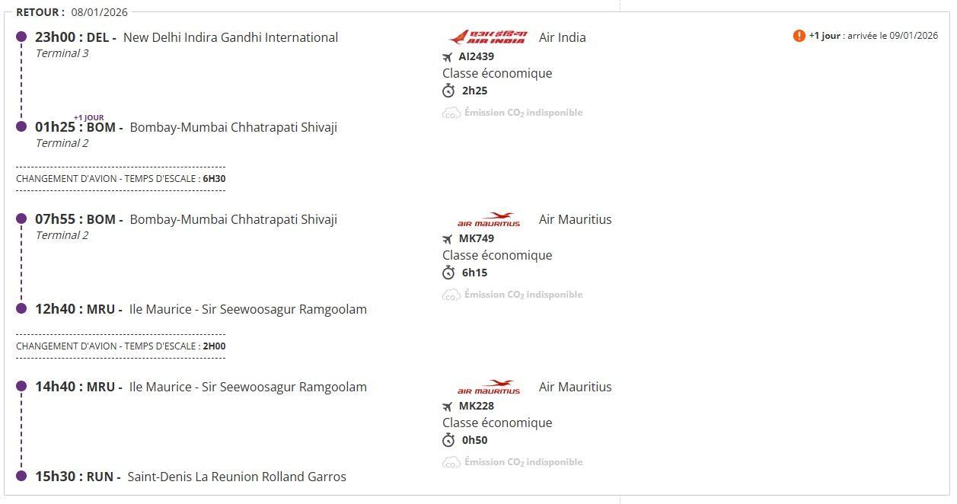Click the stopwatch icon next to 6h15
This screenshot has height=504, width=957.
pyautogui.click(x=448, y=273)
